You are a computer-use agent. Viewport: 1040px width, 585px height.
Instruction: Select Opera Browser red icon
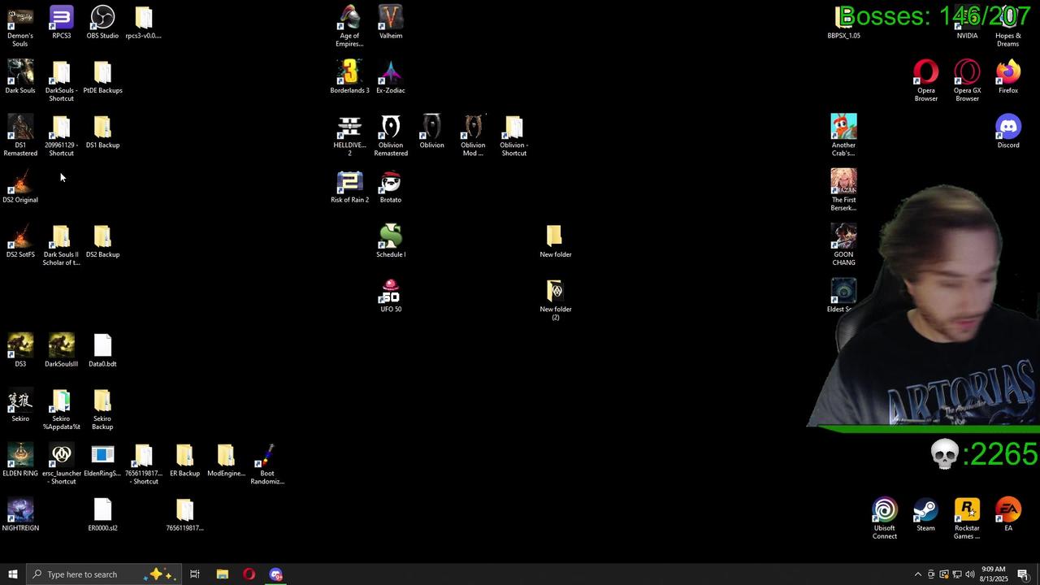925,80
